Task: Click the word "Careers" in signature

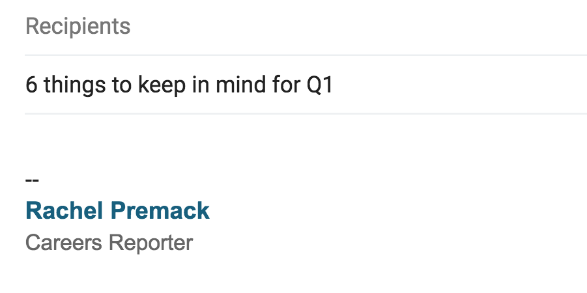Action: (x=63, y=243)
